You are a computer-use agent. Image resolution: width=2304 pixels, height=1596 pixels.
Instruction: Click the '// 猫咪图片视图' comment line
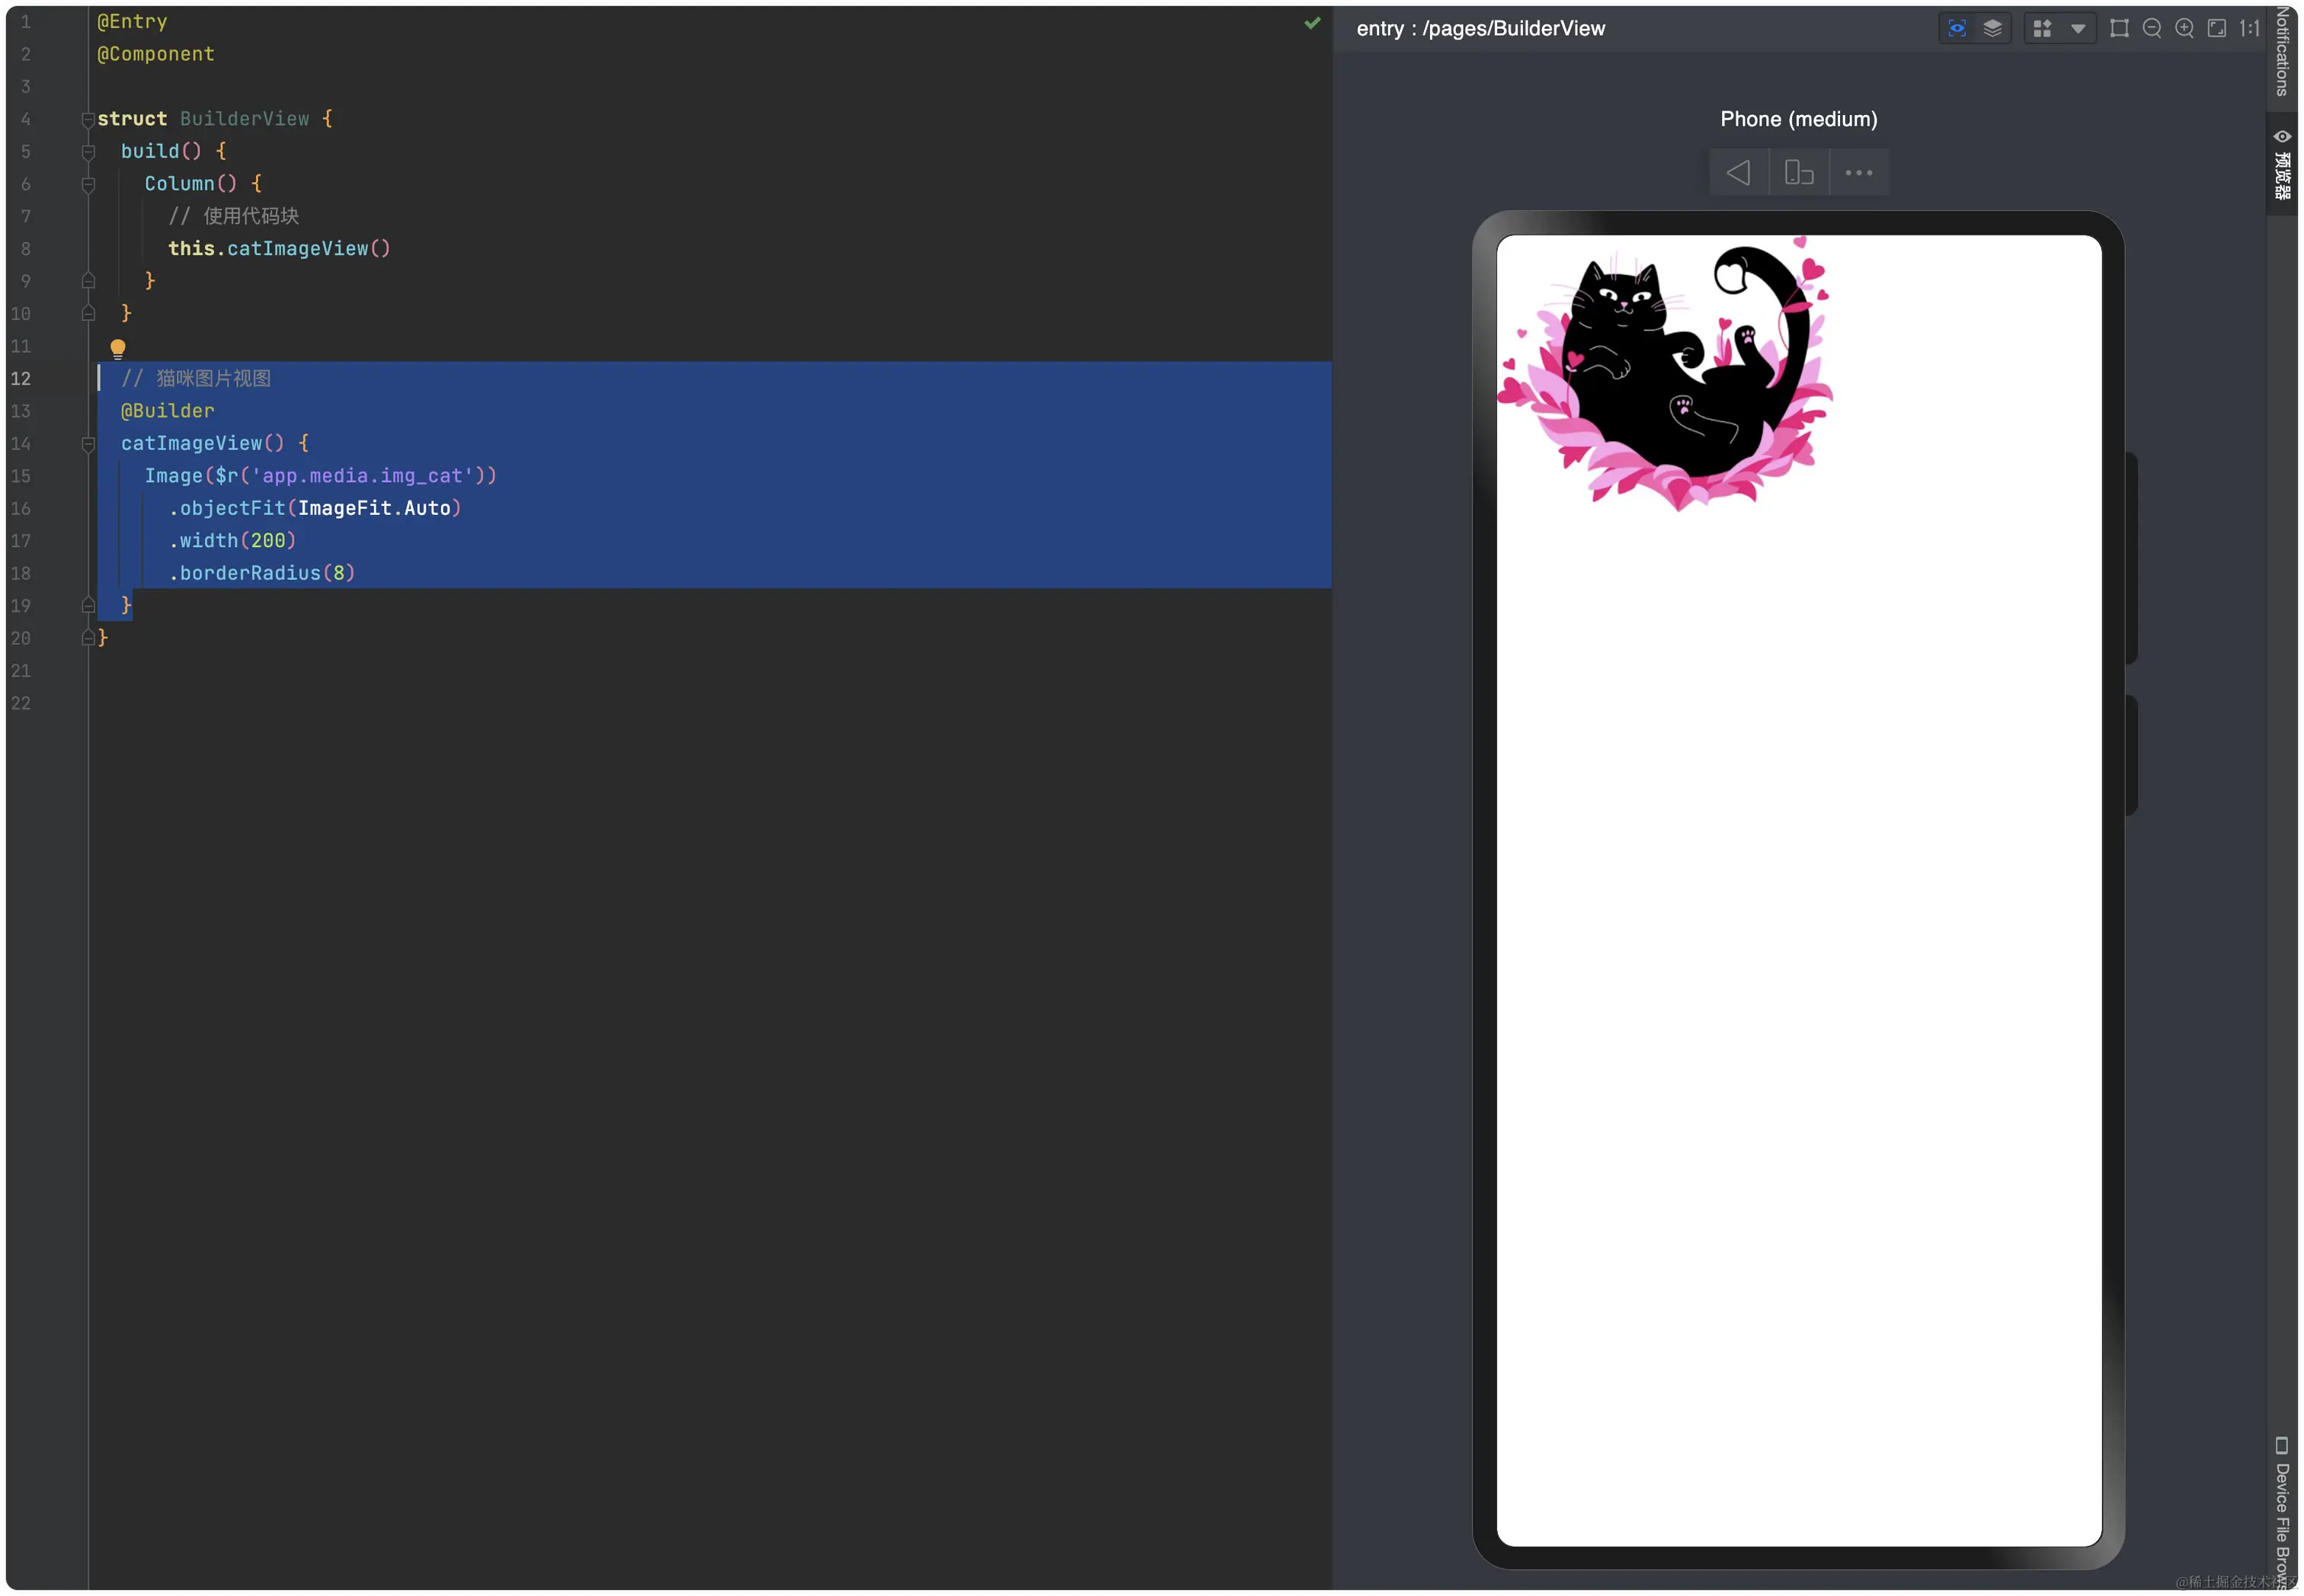coord(196,378)
